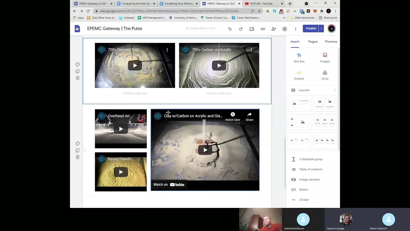
Task: Reload the current page
Action: 88,11
